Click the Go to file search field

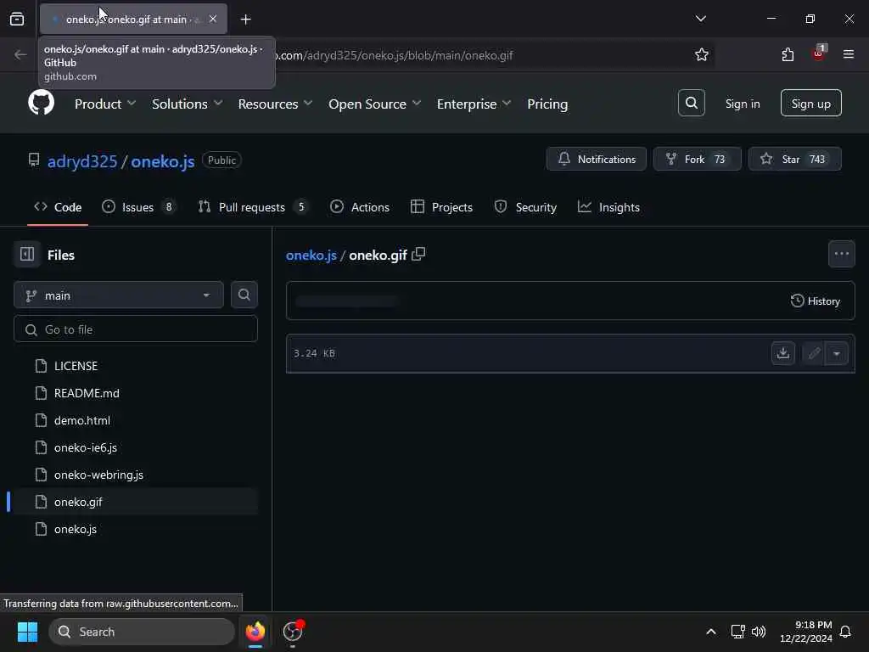(135, 329)
